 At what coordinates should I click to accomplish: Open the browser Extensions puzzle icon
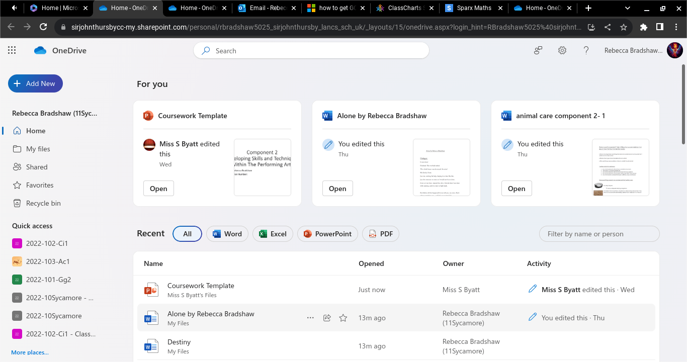click(644, 27)
